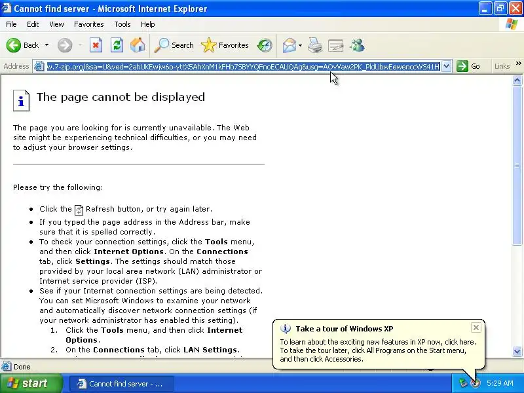Open the Help menu
This screenshot has height=393, width=524.
(x=148, y=24)
